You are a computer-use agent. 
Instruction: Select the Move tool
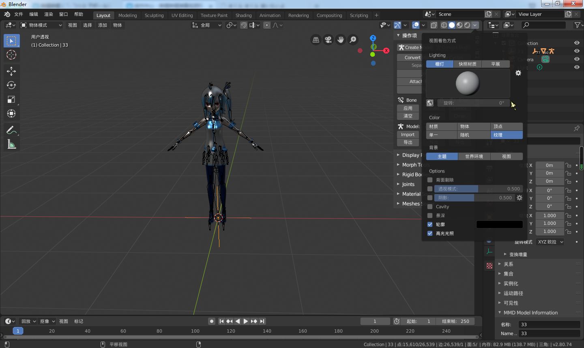[11, 71]
